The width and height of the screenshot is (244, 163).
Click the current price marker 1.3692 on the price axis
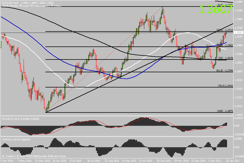tap(239, 33)
